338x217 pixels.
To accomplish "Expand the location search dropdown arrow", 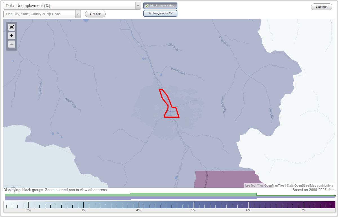I will tap(78, 14).
